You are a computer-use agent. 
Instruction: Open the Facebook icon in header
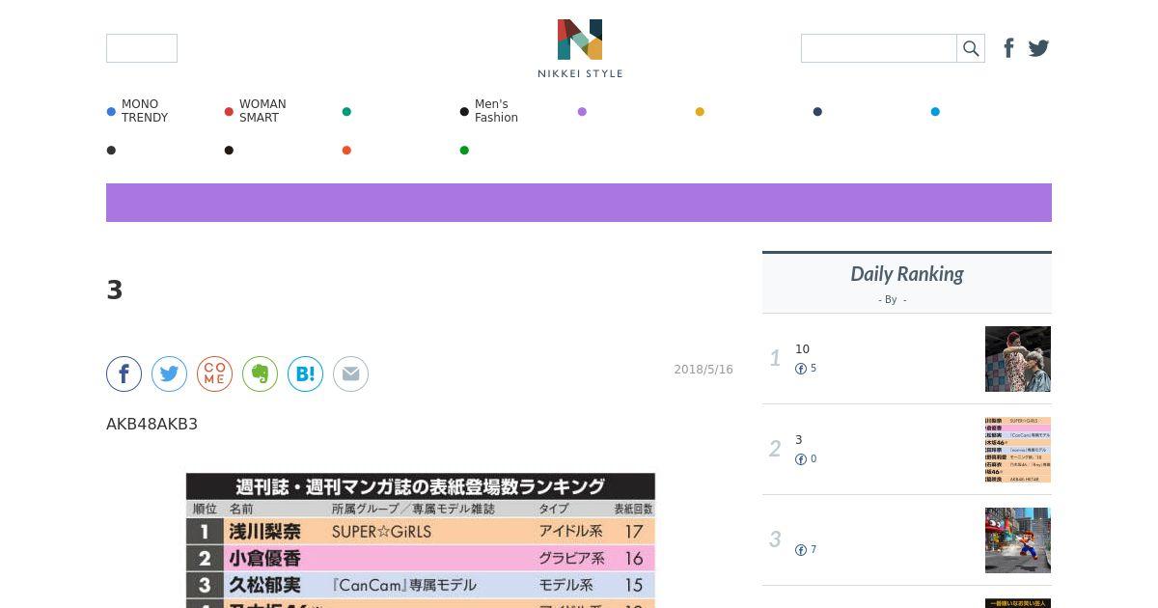[x=1008, y=48]
